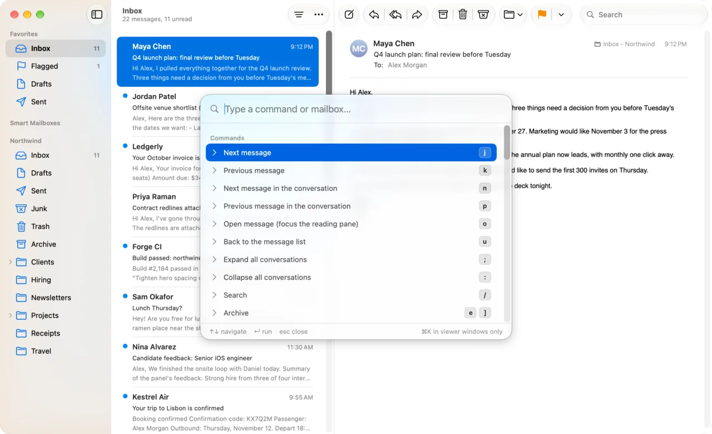Viewport: 712px width, 434px height.
Task: Flag the message with orange flag
Action: 542,14
